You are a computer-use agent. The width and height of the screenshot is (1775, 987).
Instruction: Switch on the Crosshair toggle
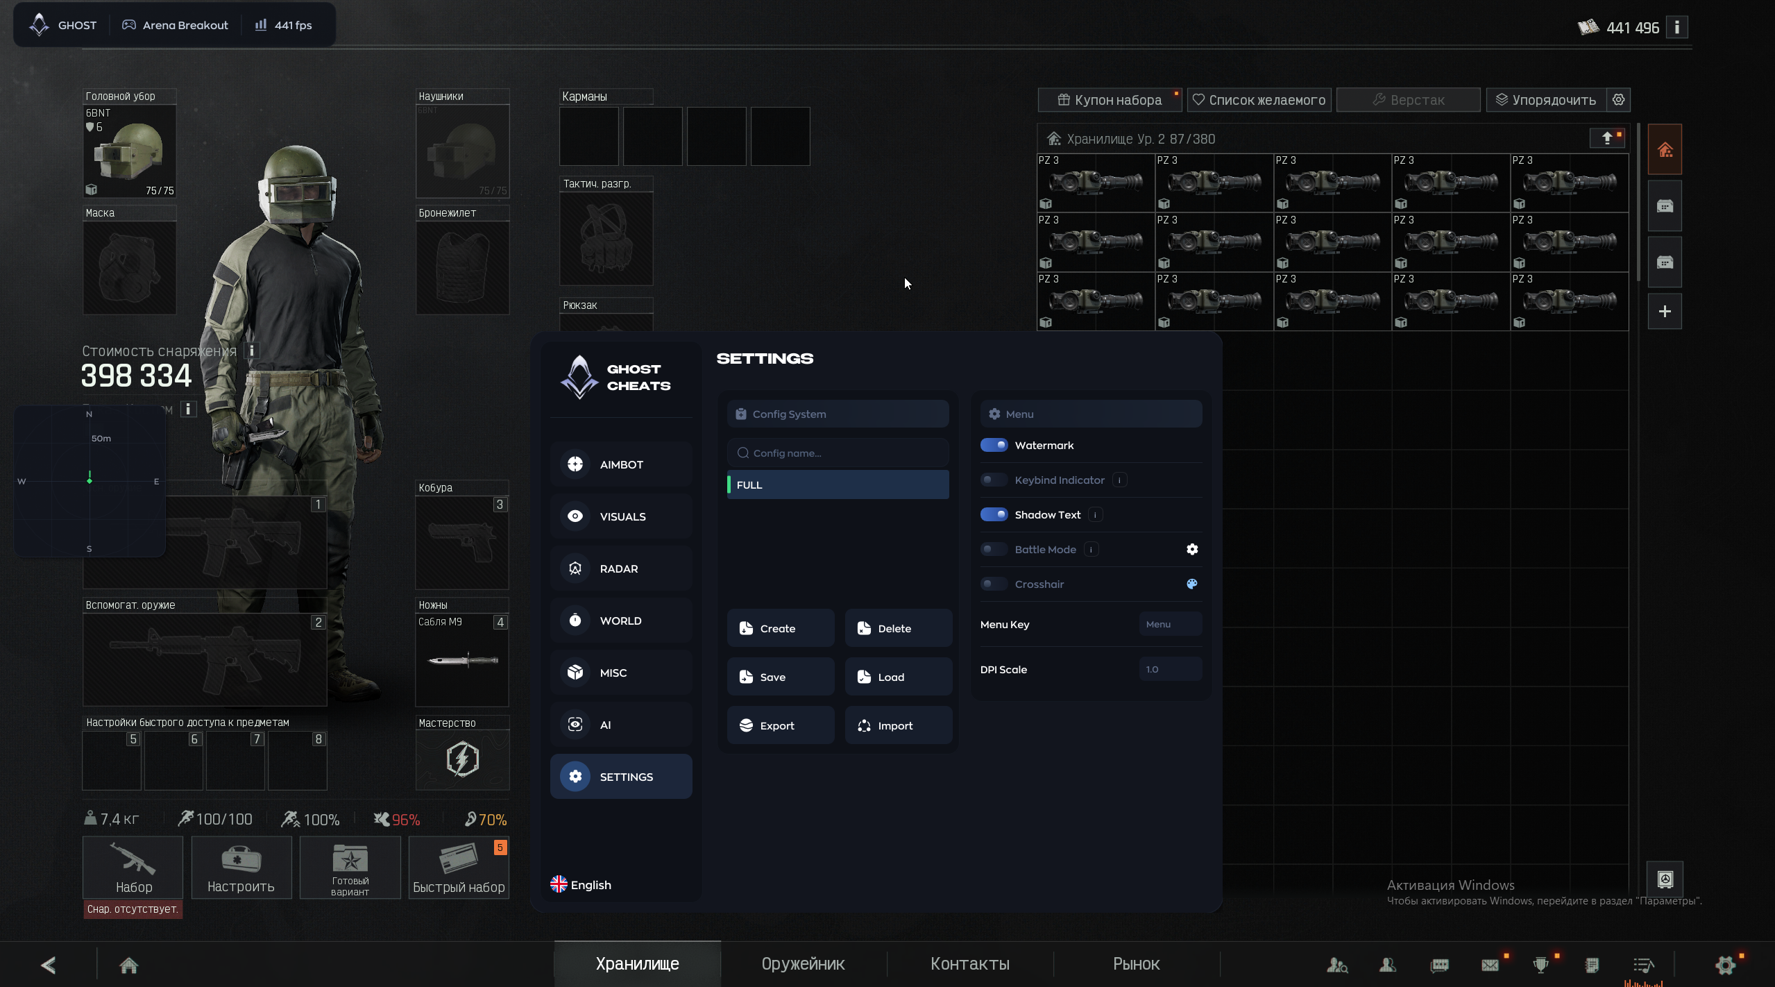[994, 584]
